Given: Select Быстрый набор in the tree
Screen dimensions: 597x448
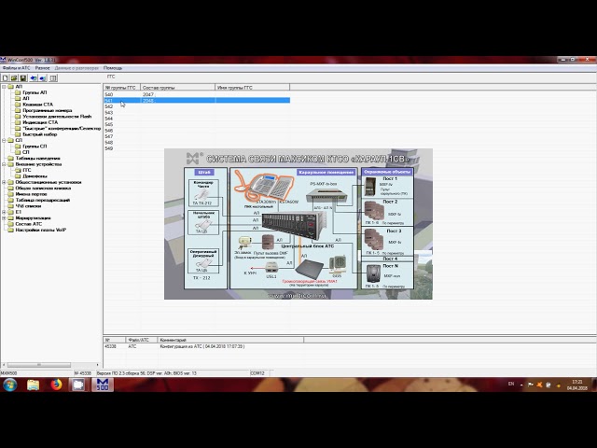Looking at the screenshot, I should (39, 134).
